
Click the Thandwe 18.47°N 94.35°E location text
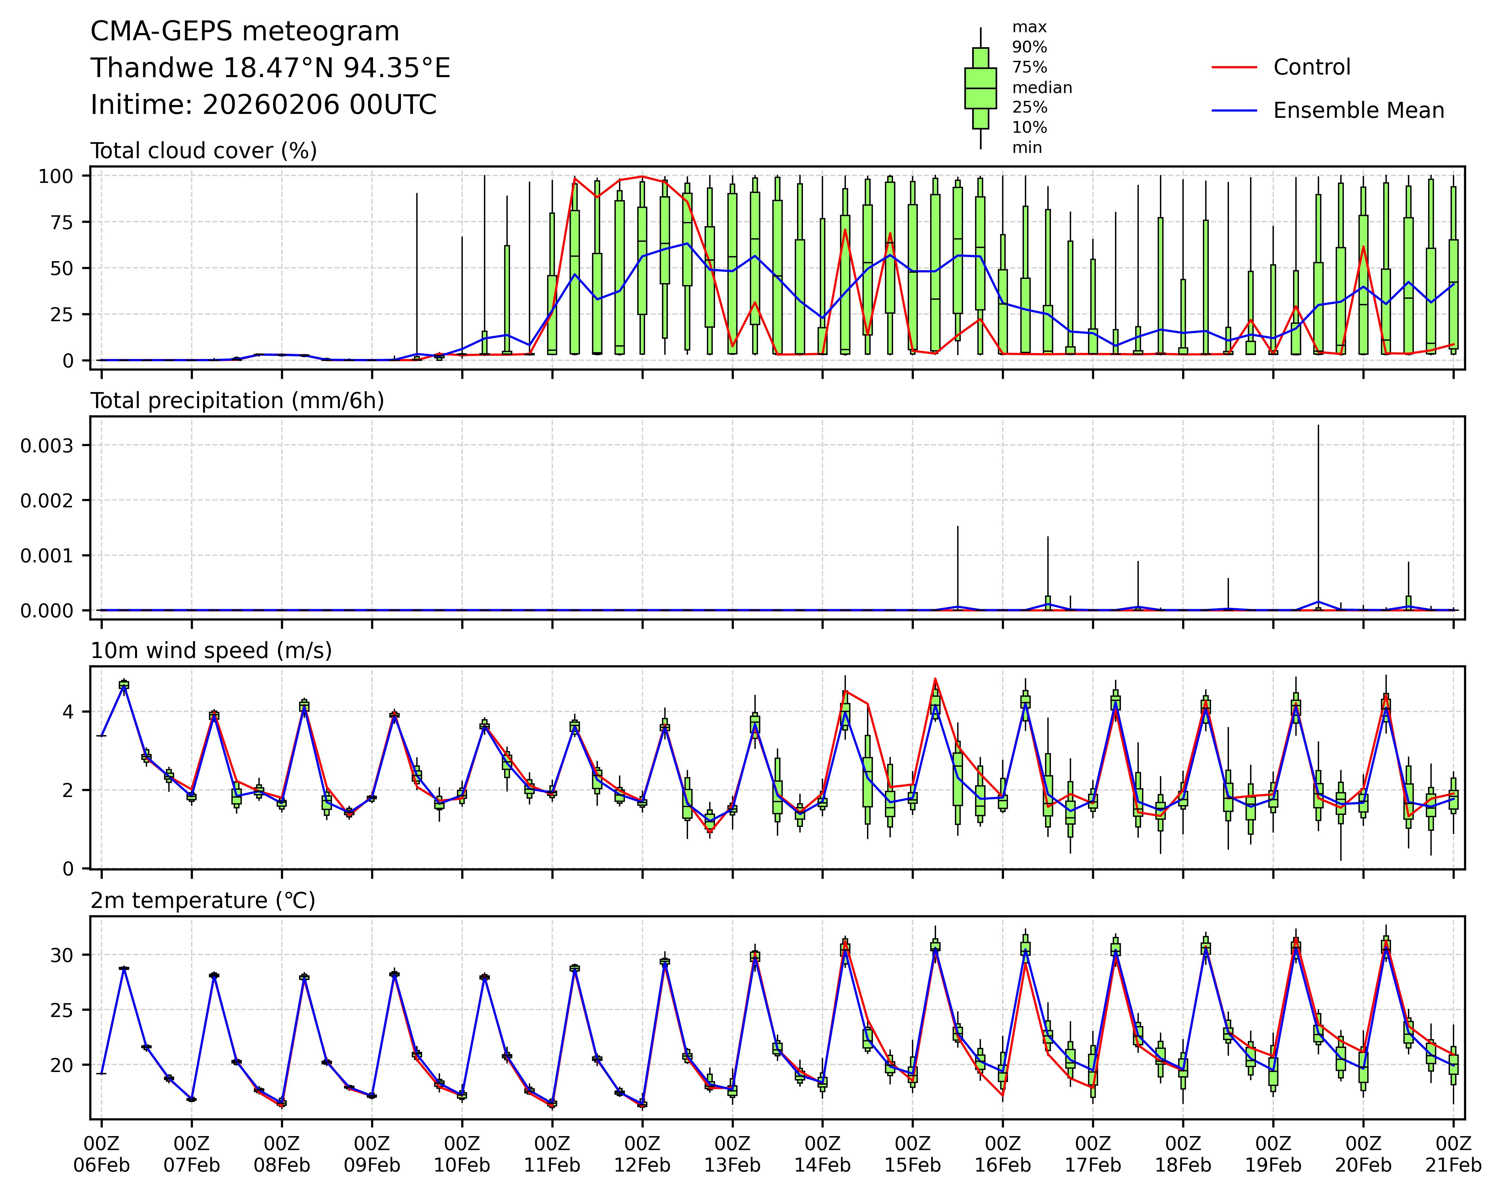point(270,68)
